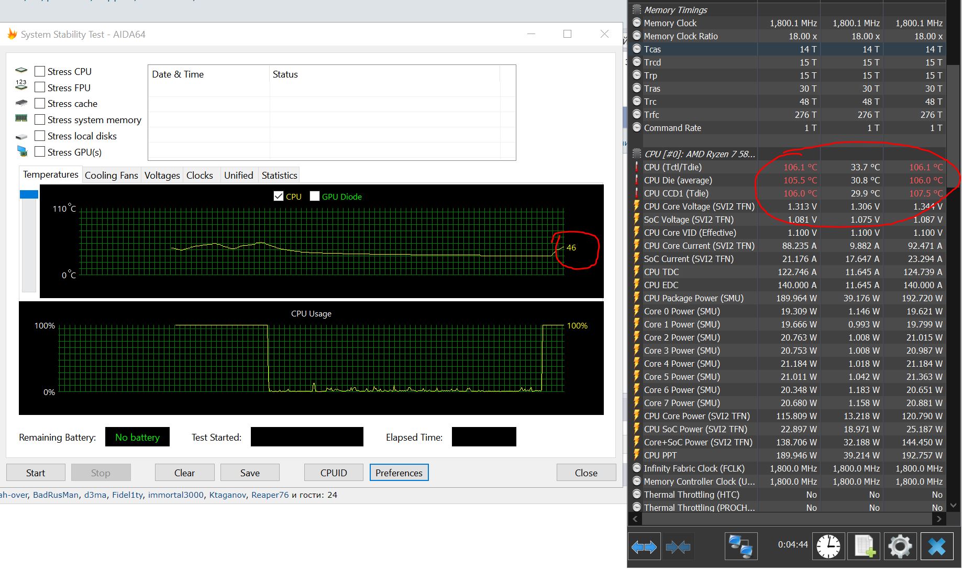The image size is (962, 569).
Task: Open HWiNFO settings gear icon
Action: (x=900, y=547)
